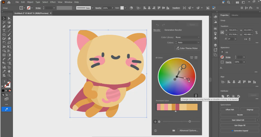Click the Layers panel icon in dock
Viewport: 261px width, 137px height.
(215, 45)
